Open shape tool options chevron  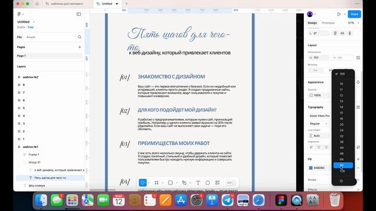(x=176, y=183)
